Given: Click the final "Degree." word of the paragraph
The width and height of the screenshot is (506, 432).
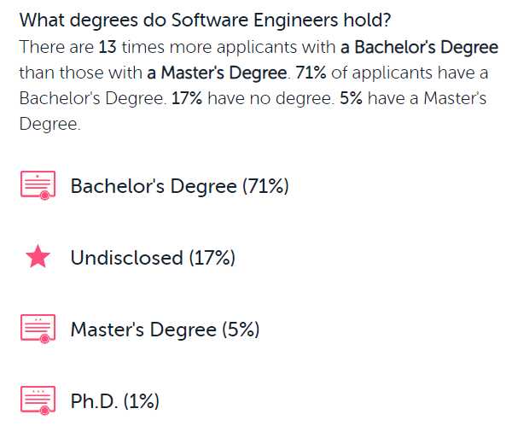Looking at the screenshot, I should click(x=50, y=124).
